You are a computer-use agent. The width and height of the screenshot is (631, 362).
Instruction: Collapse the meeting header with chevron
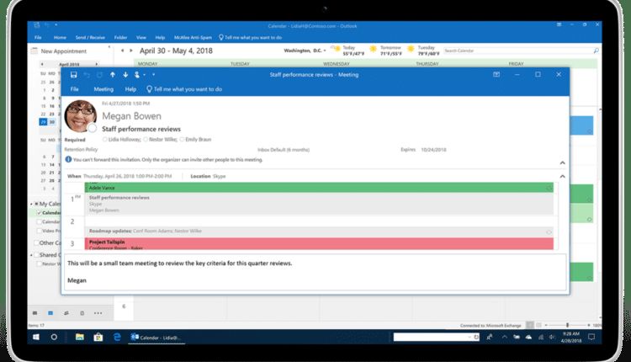pos(562,163)
